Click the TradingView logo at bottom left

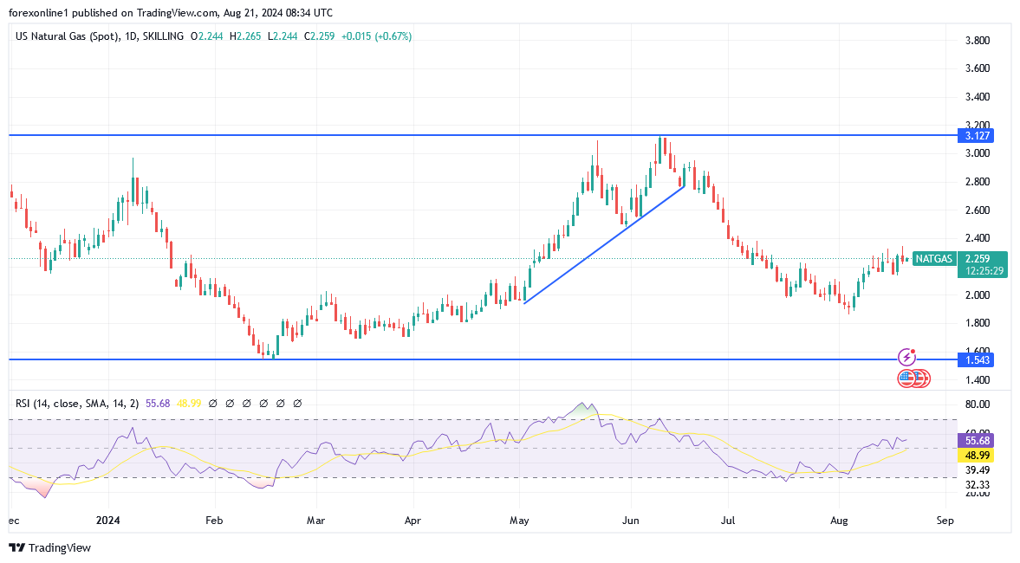[x=49, y=547]
